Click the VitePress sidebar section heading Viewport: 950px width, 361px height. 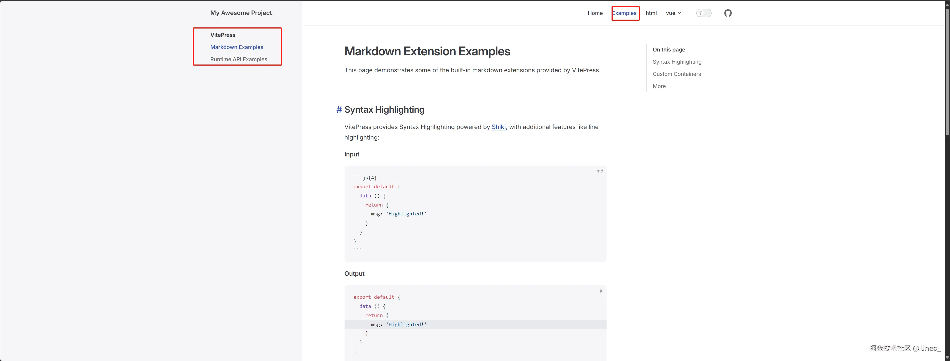click(223, 35)
